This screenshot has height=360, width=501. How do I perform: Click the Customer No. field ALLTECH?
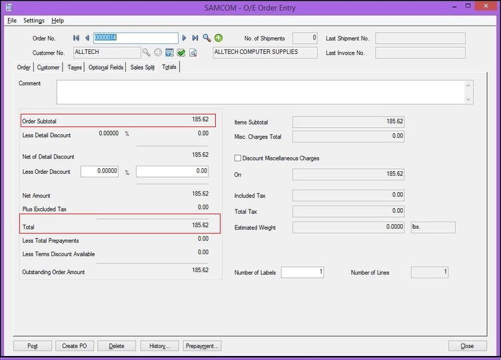107,53
